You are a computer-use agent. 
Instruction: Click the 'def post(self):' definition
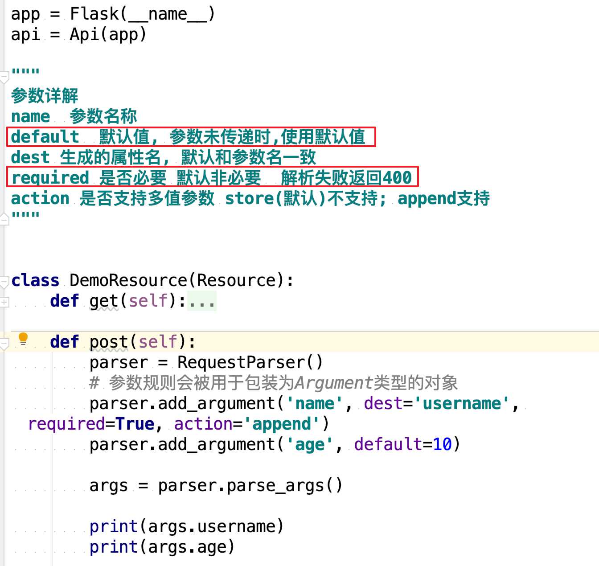click(x=123, y=342)
